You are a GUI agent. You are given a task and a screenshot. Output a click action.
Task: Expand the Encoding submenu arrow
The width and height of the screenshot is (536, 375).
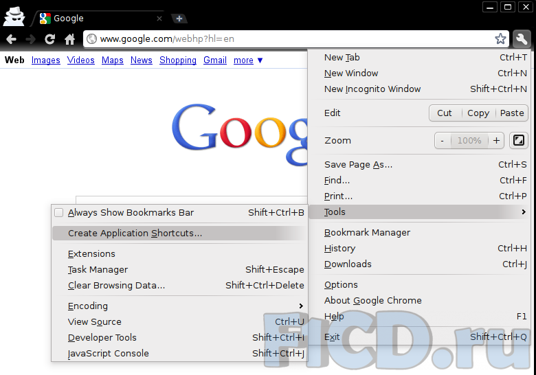[301, 306]
